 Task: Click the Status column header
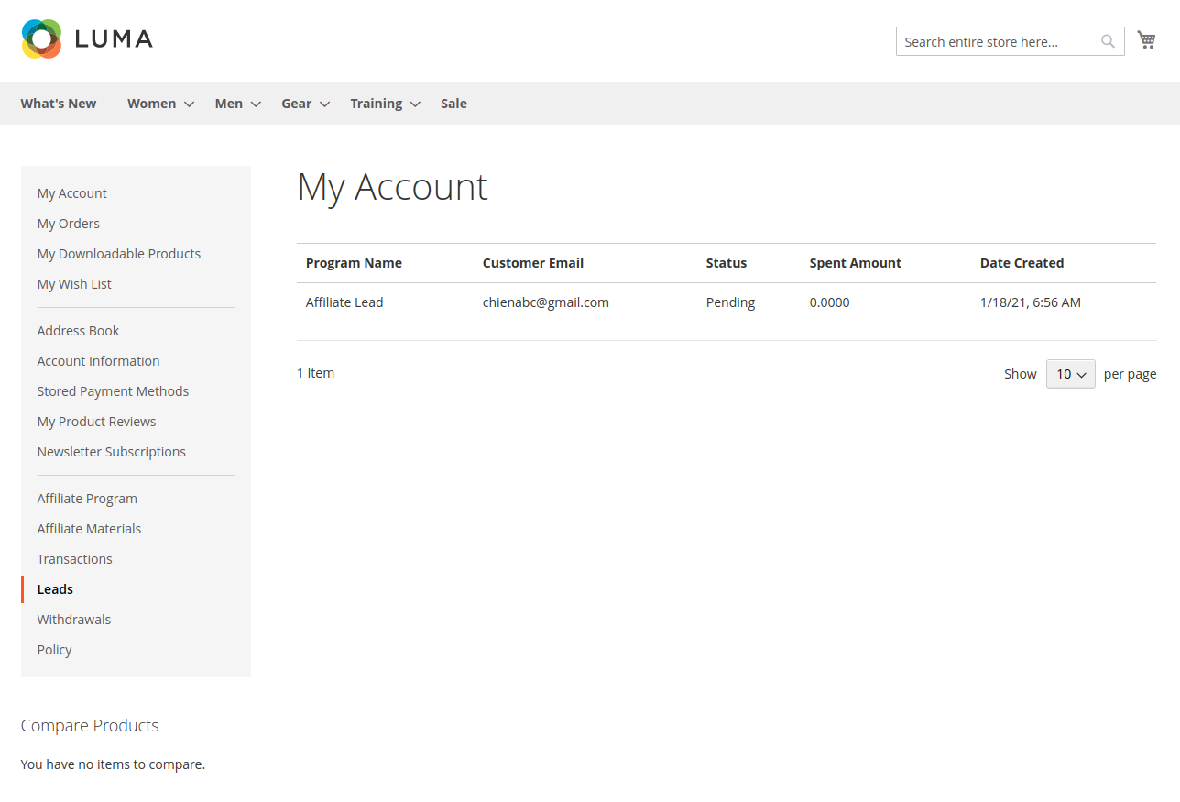(x=727, y=263)
